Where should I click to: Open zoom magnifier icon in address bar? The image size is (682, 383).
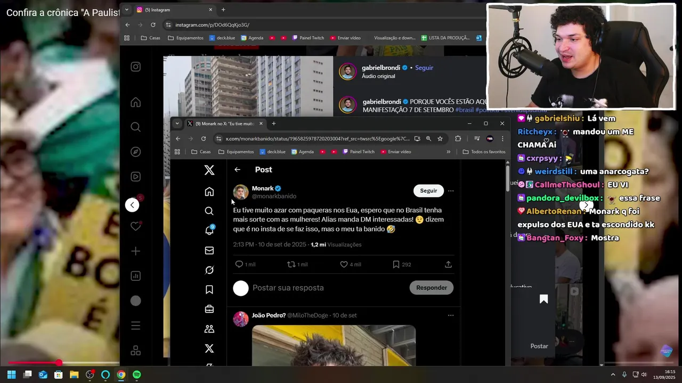point(428,139)
